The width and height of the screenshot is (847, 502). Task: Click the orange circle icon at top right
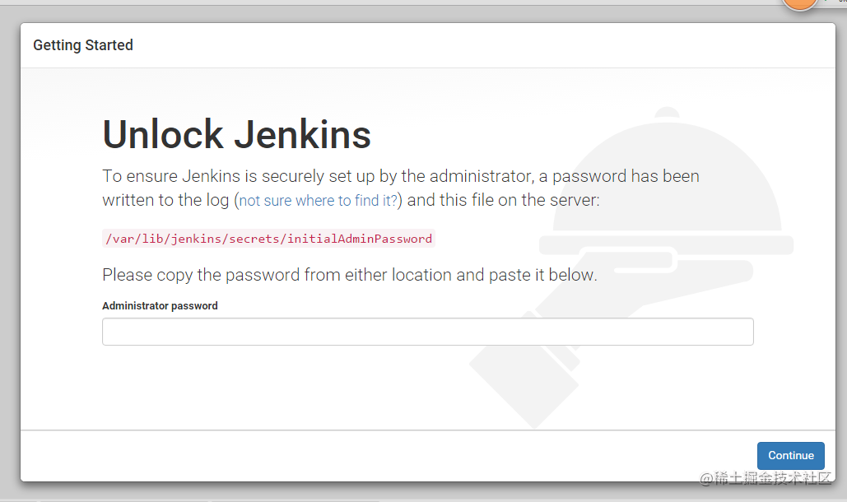[x=799, y=5]
